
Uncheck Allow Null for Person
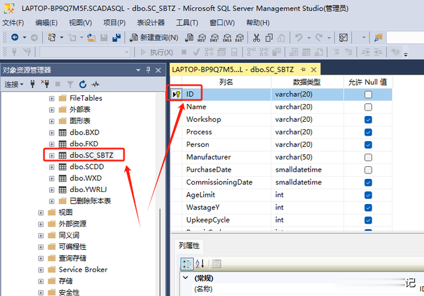(368, 144)
